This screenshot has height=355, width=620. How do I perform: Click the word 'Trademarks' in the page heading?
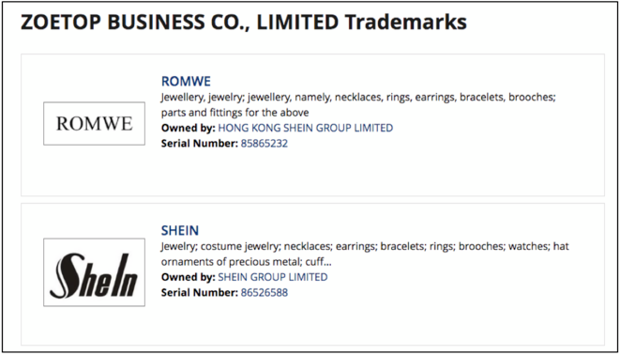[406, 22]
